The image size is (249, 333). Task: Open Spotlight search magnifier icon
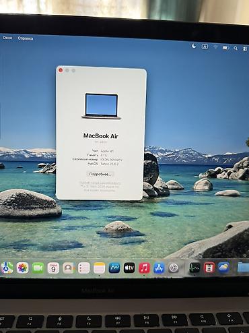pyautogui.click(x=236, y=48)
